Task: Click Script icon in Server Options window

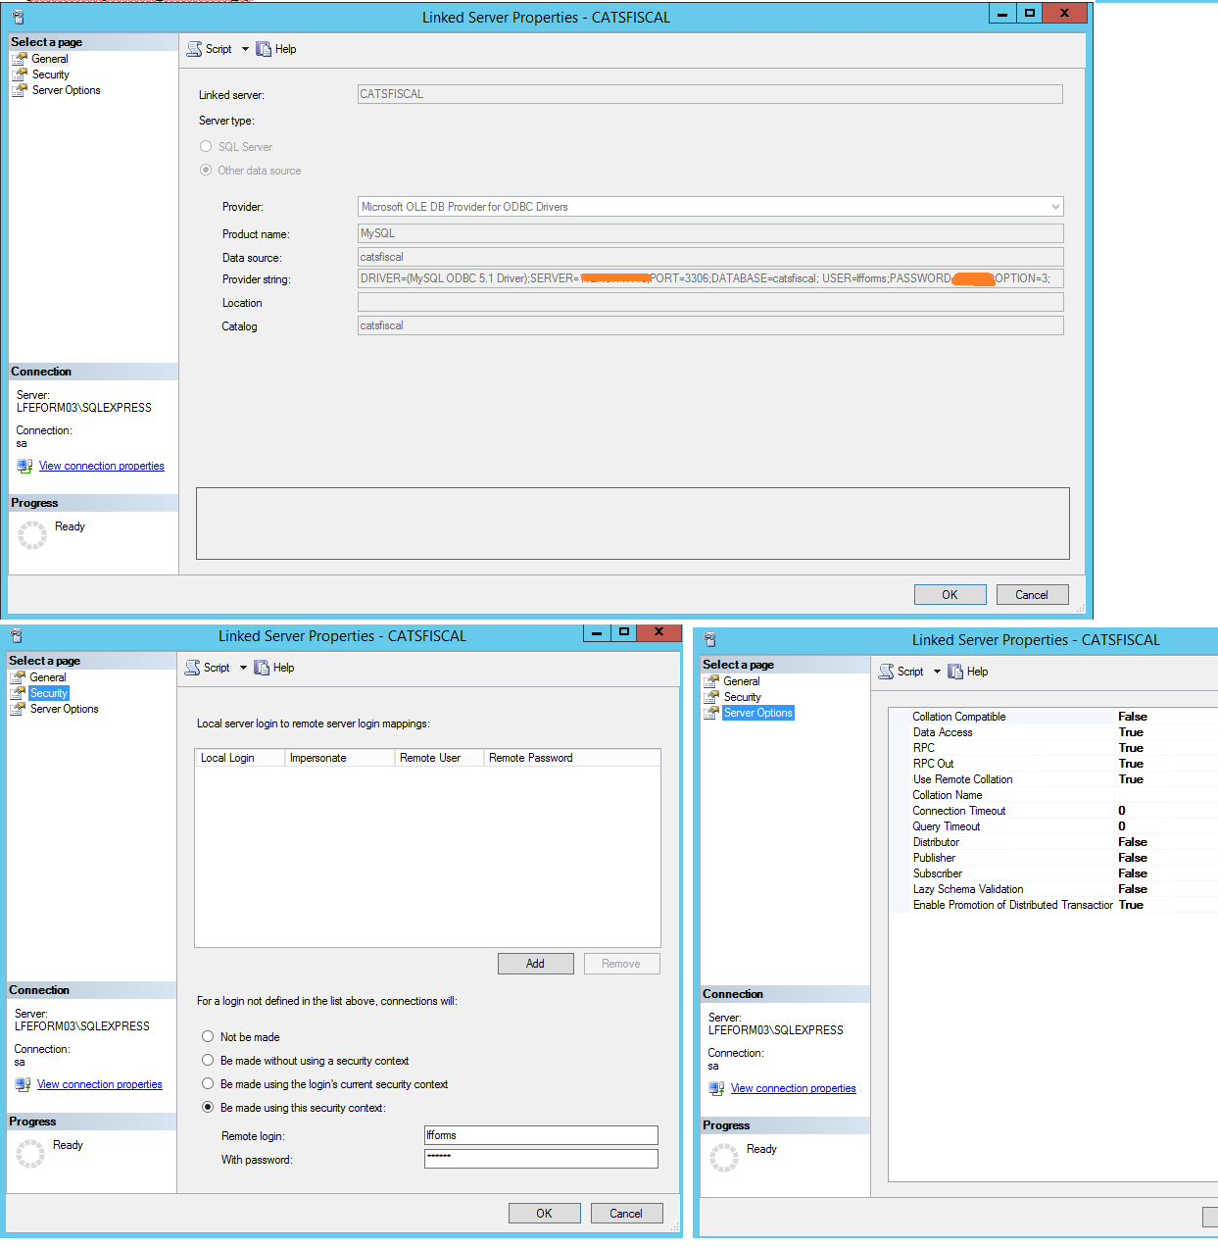Action: tap(886, 672)
